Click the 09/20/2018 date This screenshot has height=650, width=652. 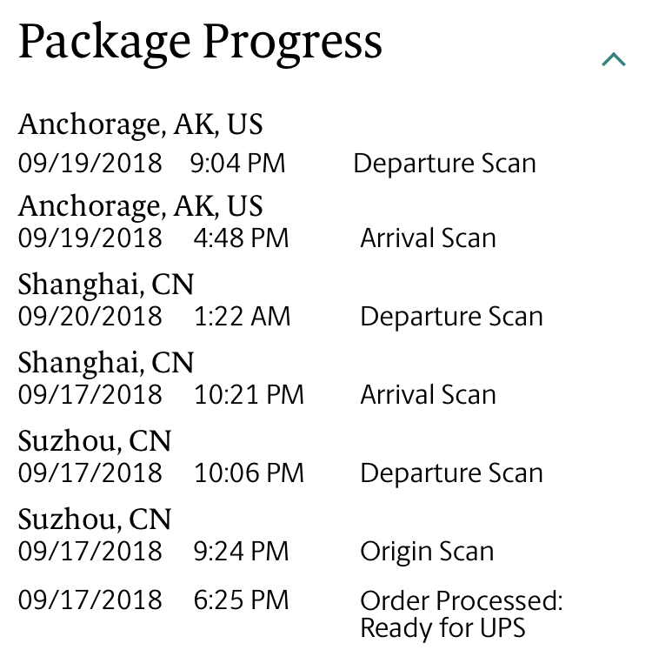tap(90, 316)
